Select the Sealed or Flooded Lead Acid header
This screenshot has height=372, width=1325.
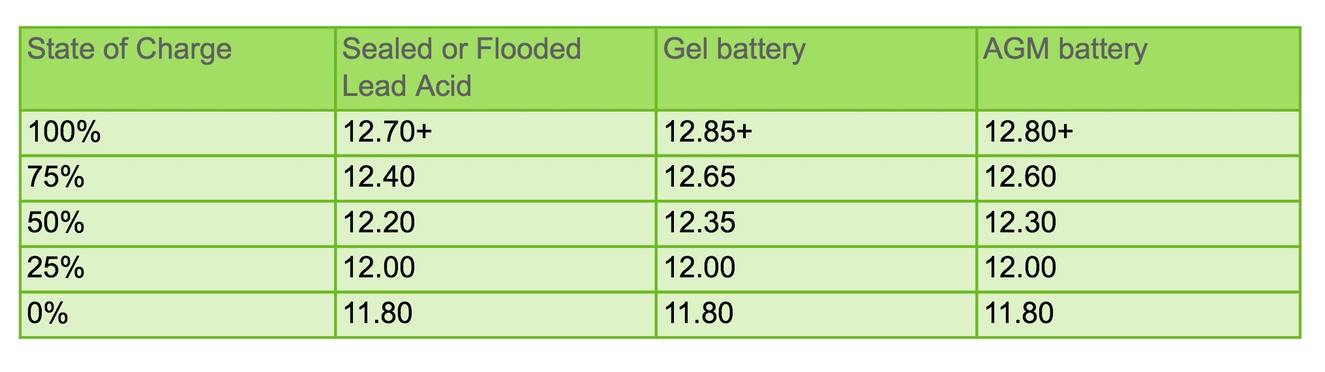(x=496, y=69)
